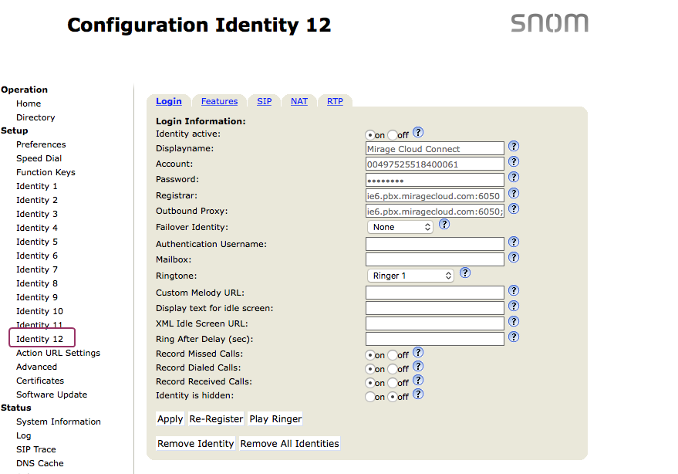Open help icon for Identity active

[418, 133]
